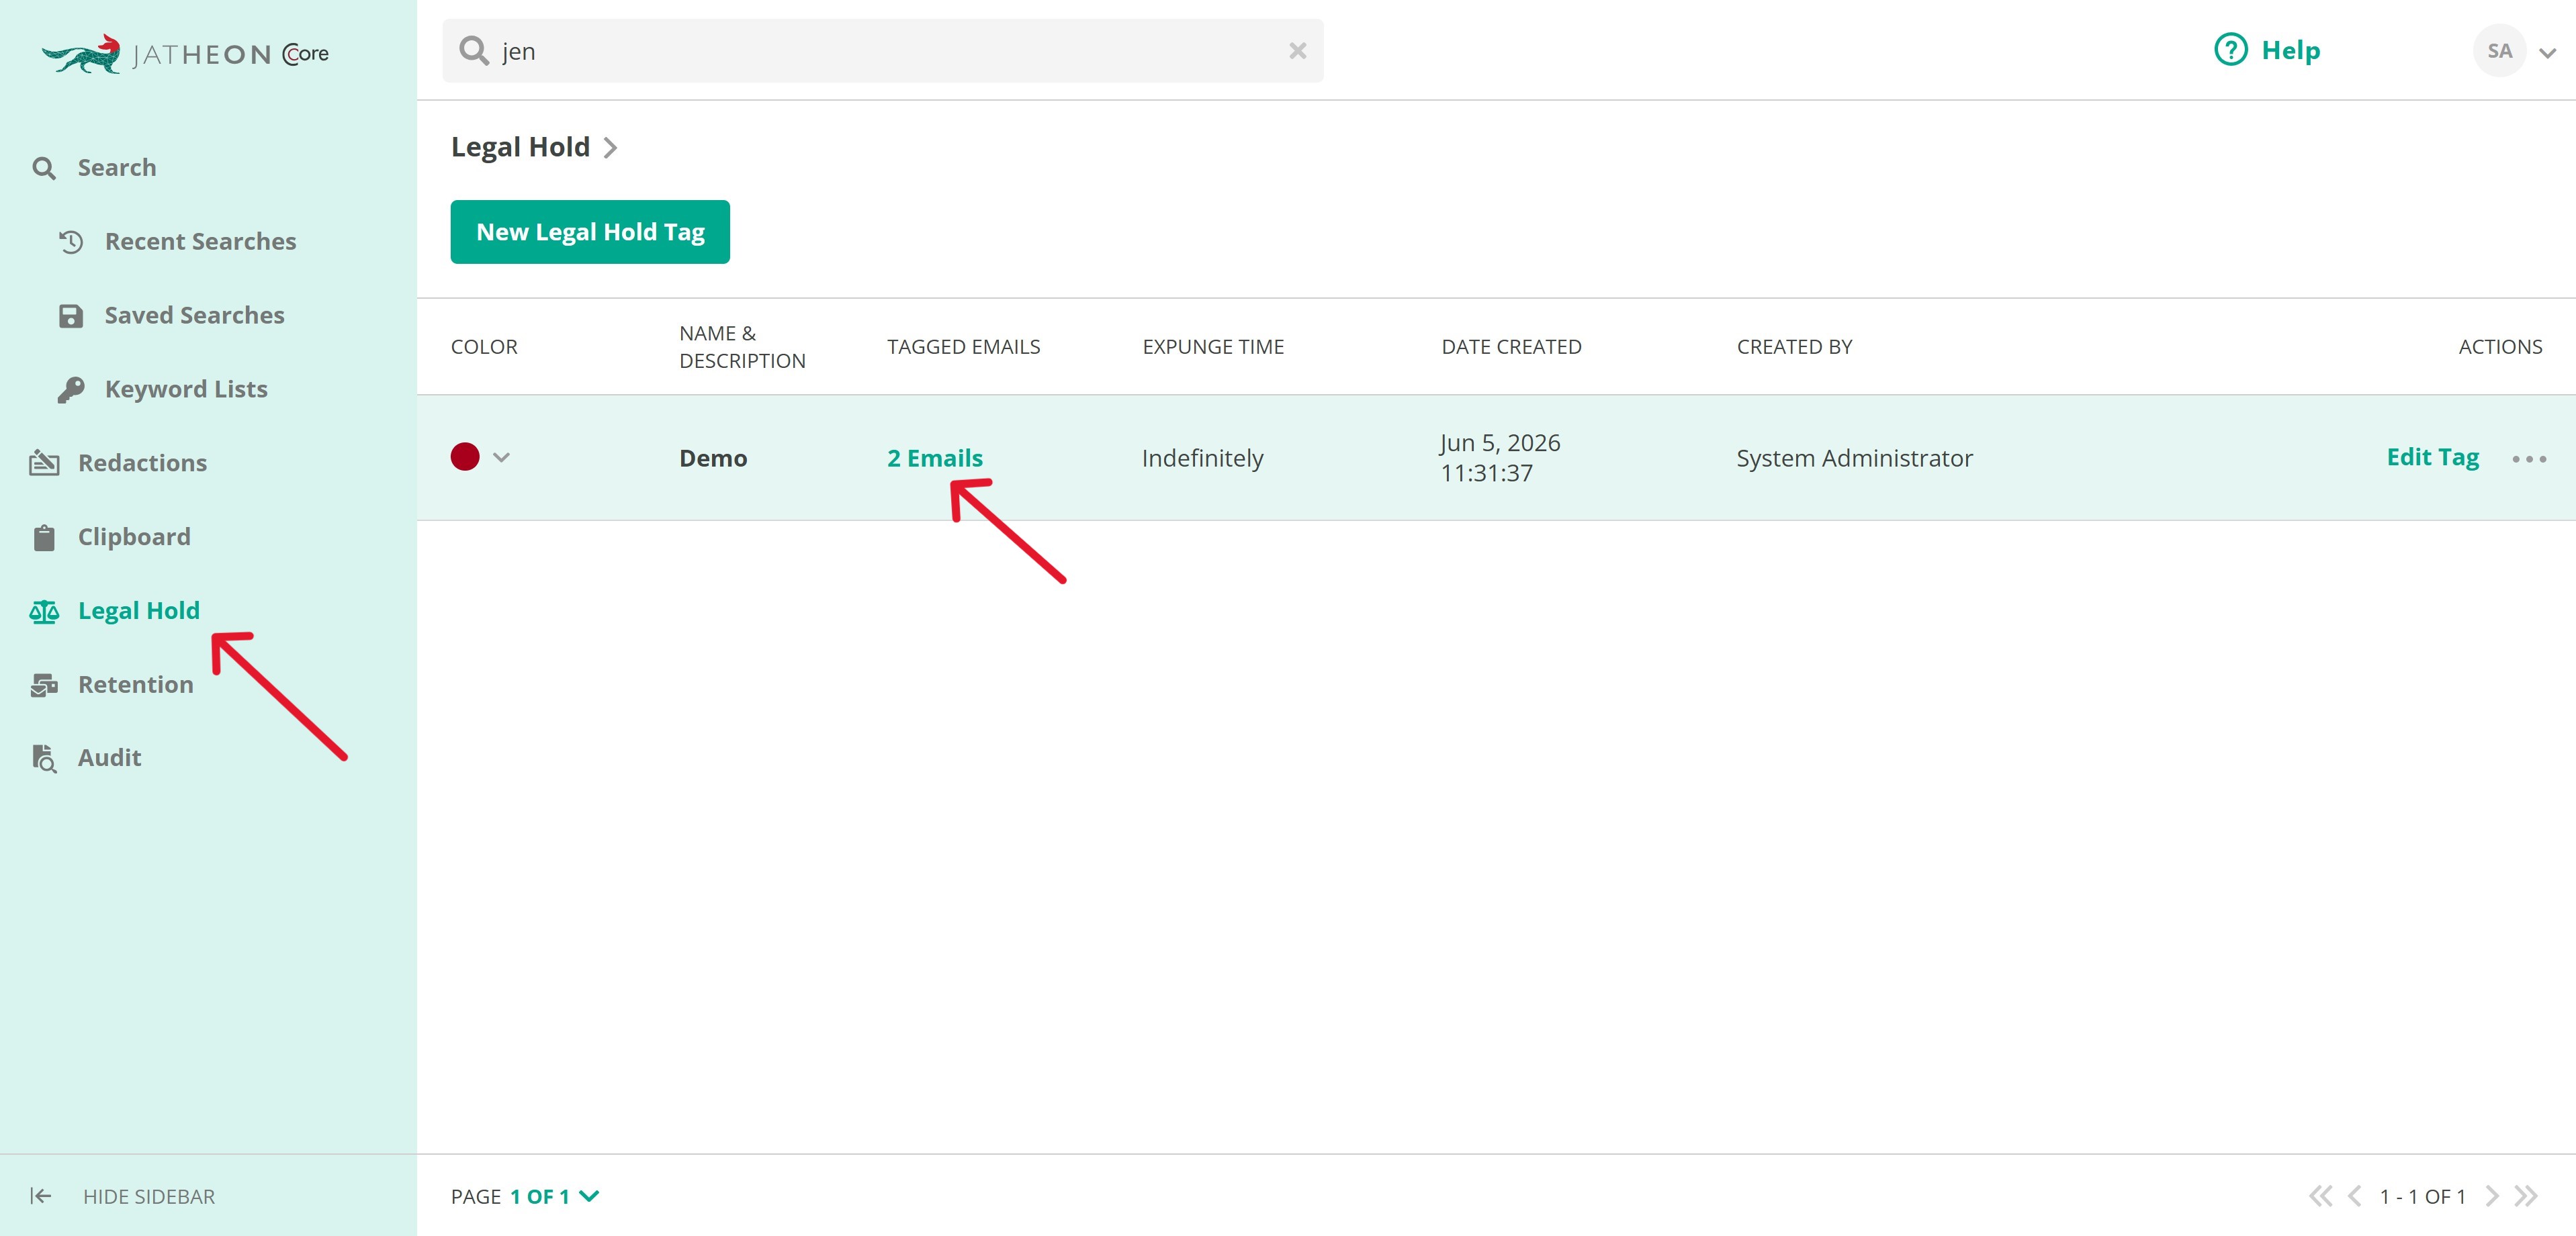This screenshot has width=2576, height=1236.
Task: Open the Redactions section
Action: 142,463
